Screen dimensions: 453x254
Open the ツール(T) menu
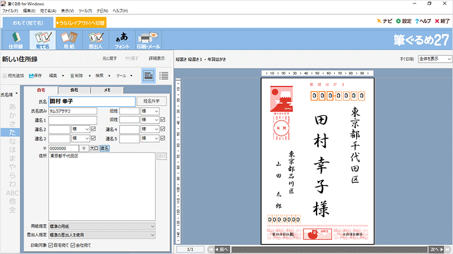tap(86, 11)
